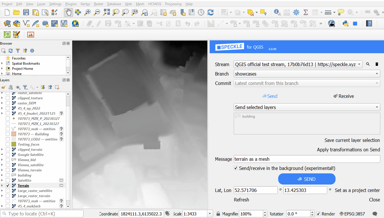Open the Processing menu
The height and width of the screenshot is (218, 384).
tap(173, 4)
